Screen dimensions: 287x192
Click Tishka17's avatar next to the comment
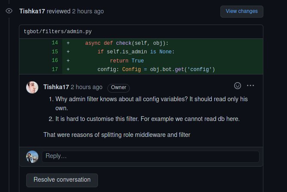click(32, 87)
